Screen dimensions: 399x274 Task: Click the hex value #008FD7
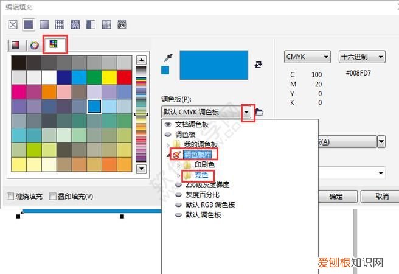(x=358, y=73)
